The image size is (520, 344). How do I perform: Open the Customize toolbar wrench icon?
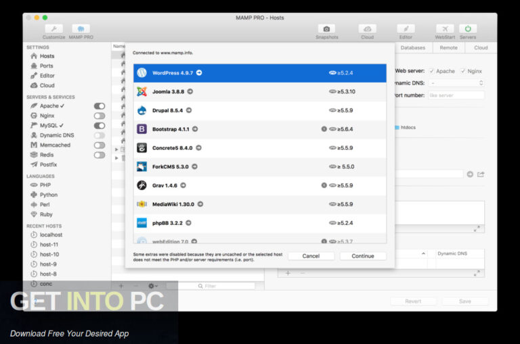(x=53, y=29)
